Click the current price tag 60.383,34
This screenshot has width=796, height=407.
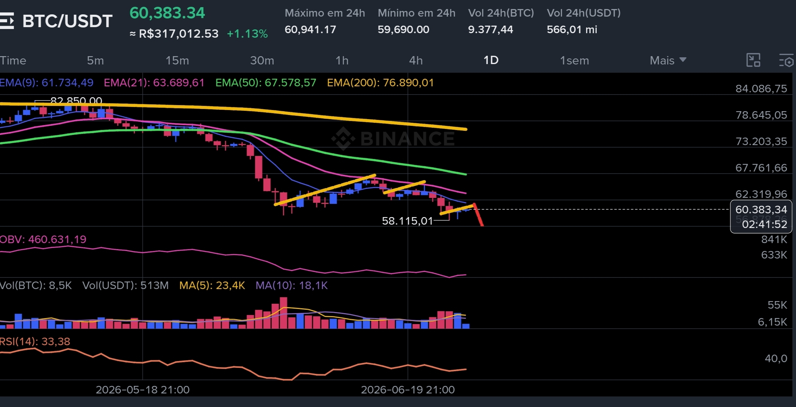tap(761, 210)
